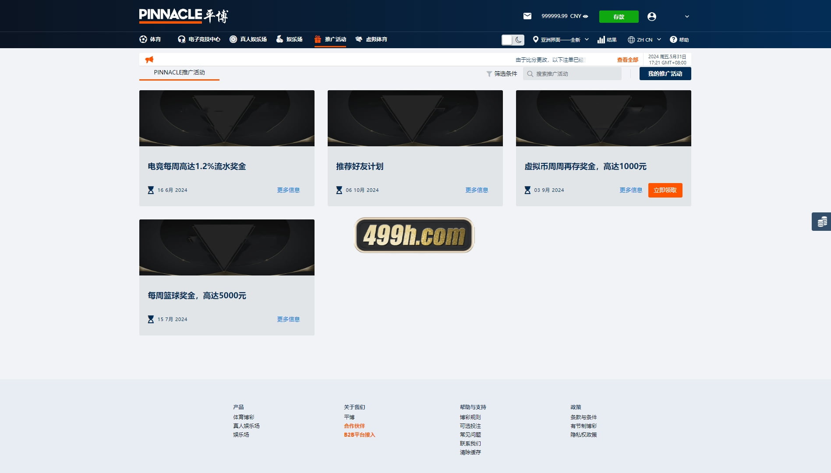The height and width of the screenshot is (473, 831).
Task: Open footer link B2B平台接入
Action: point(360,435)
